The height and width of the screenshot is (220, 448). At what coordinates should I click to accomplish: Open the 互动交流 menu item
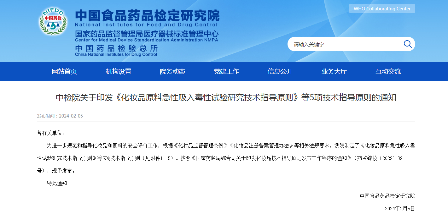pyautogui.click(x=388, y=71)
